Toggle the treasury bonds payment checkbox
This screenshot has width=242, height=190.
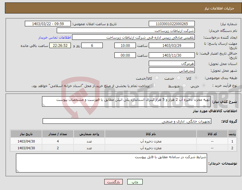click(154, 85)
